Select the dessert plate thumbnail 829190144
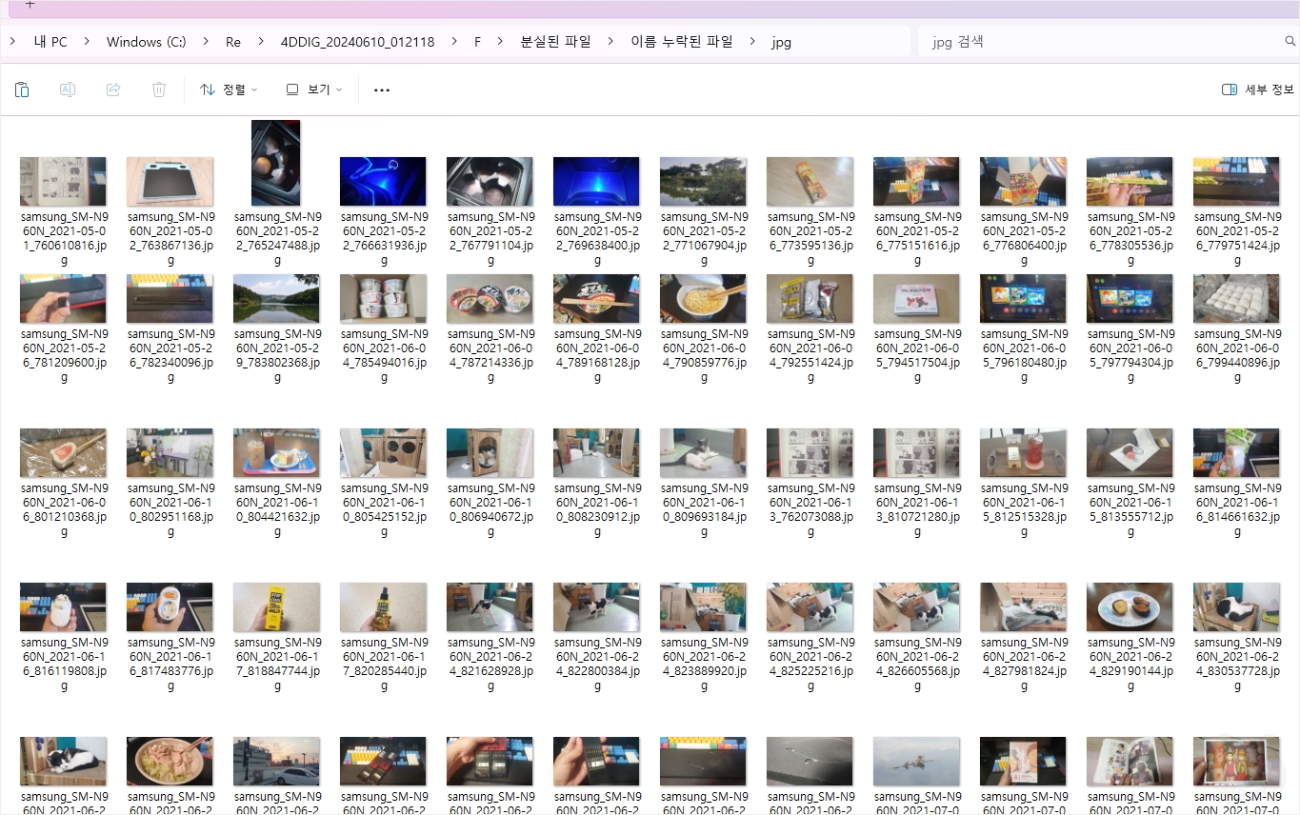Screen dimensions: 1300x815 click(x=1130, y=607)
